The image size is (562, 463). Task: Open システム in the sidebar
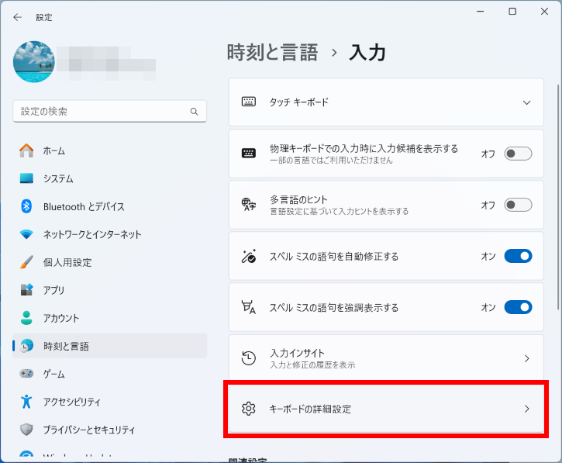(x=109, y=178)
